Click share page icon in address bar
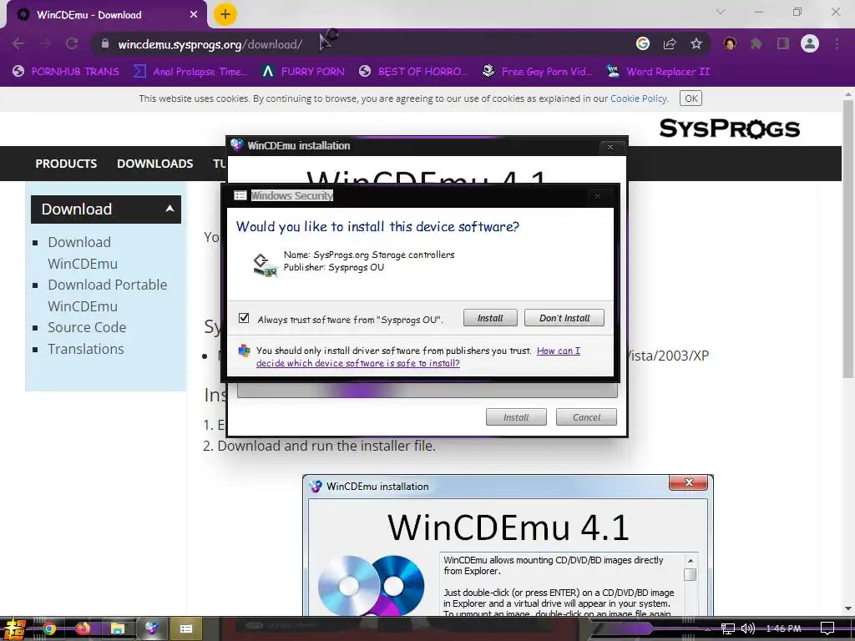The image size is (855, 641). pyautogui.click(x=670, y=43)
